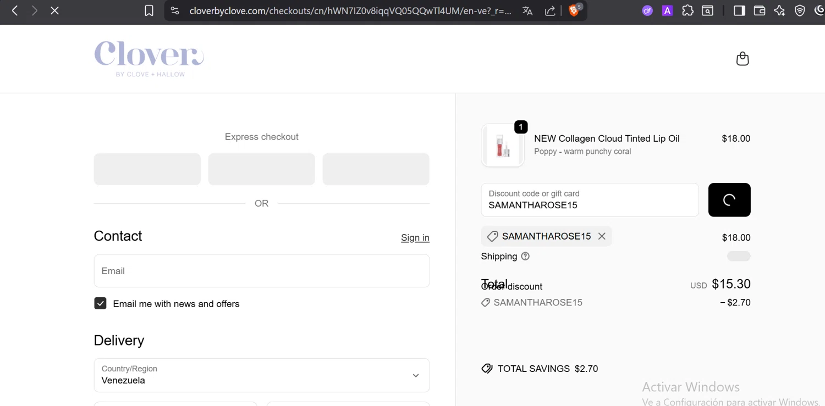Click the third express checkout button

tap(376, 169)
